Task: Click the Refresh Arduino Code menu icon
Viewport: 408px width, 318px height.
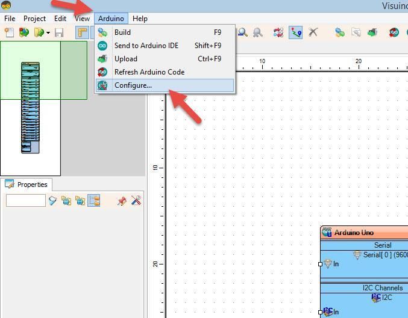Action: pyautogui.click(x=102, y=72)
